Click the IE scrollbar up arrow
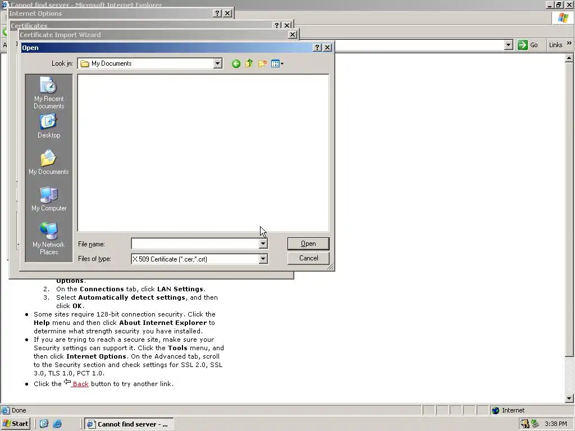Image resolution: width=575 pixels, height=431 pixels. click(x=569, y=58)
